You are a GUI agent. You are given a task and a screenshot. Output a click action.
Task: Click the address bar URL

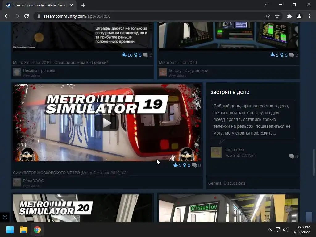pyautogui.click(x=77, y=16)
